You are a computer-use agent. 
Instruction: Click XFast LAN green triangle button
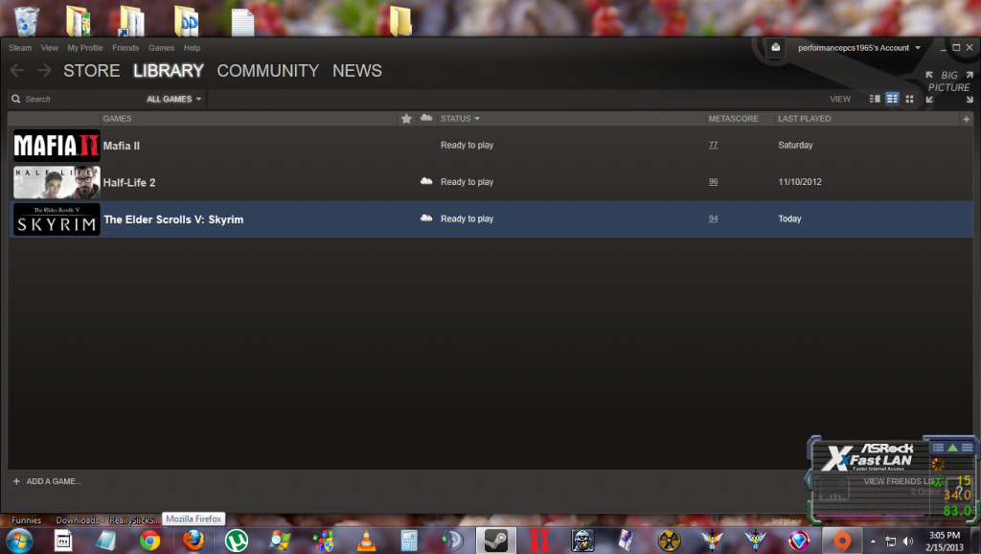click(x=952, y=447)
